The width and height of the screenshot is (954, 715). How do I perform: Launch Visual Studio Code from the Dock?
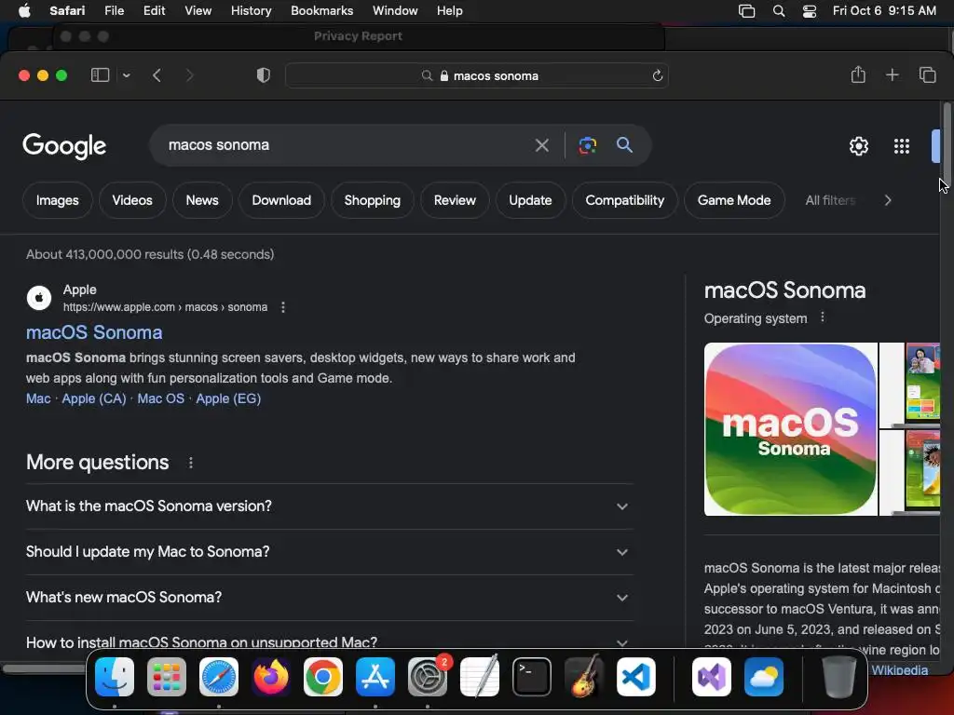pyautogui.click(x=635, y=677)
